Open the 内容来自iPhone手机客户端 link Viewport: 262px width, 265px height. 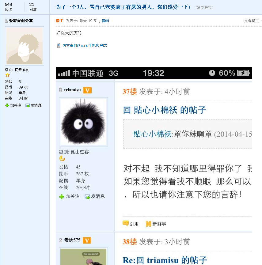(x=85, y=46)
